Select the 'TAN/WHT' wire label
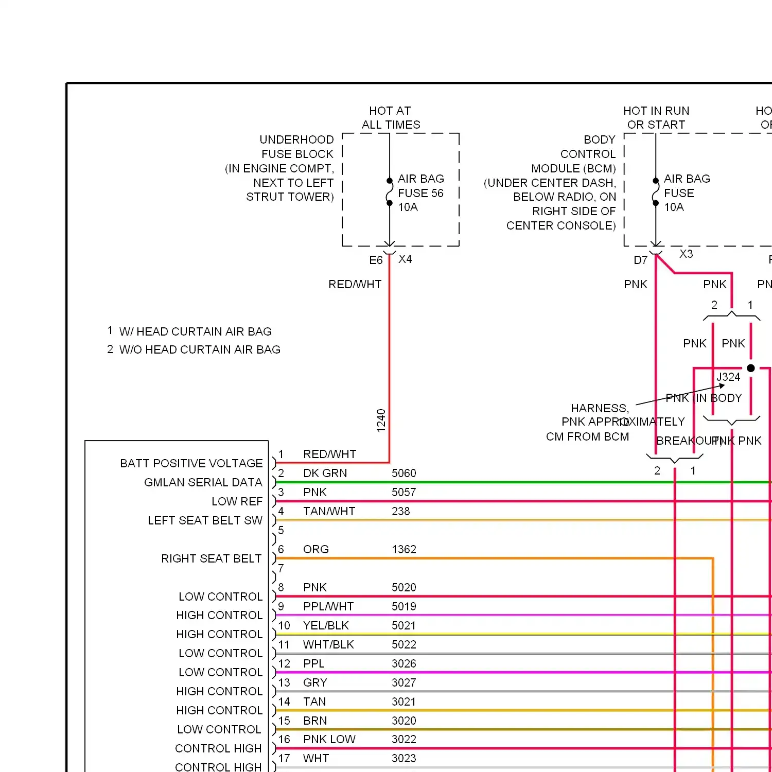Viewport: 772px width, 772px height. pyautogui.click(x=329, y=512)
